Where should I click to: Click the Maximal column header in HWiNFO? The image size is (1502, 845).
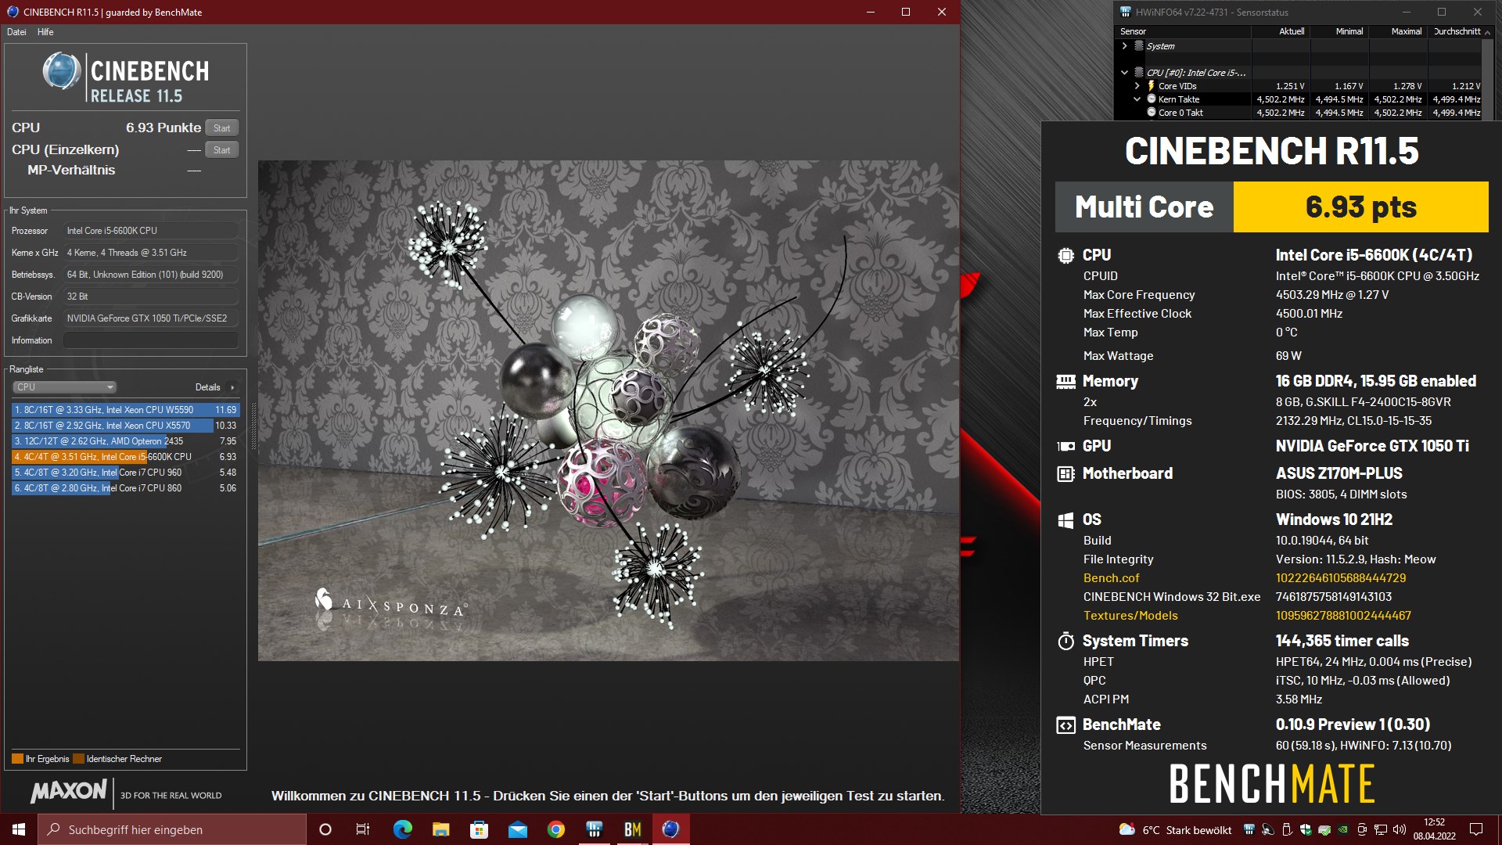[x=1399, y=31]
